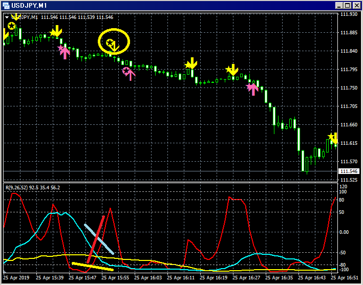Screen dimensions: 363x285
Task: Click the -50 level on indicator scale
Action: point(343,253)
